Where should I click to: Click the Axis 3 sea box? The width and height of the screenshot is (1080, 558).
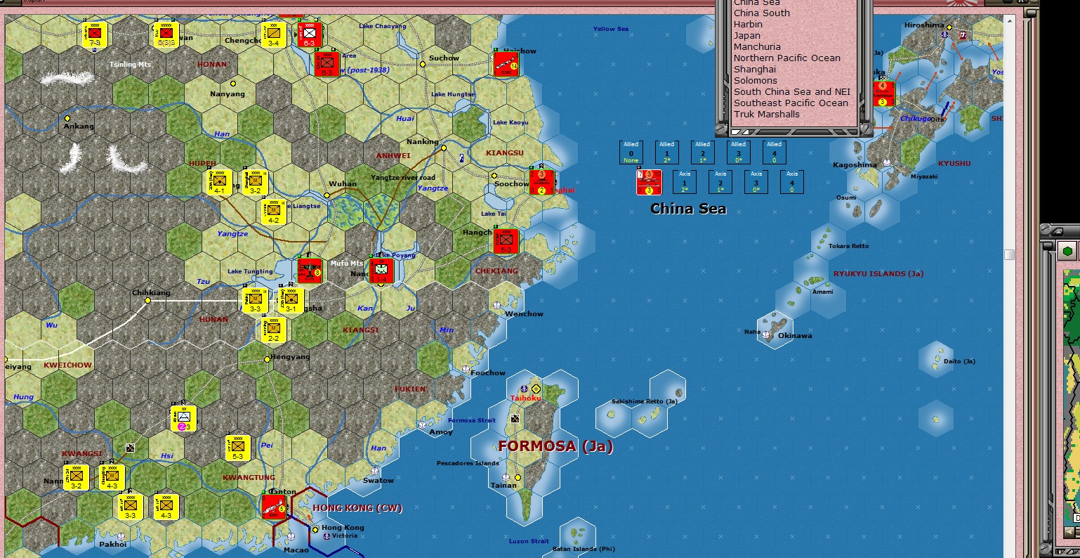click(x=756, y=182)
